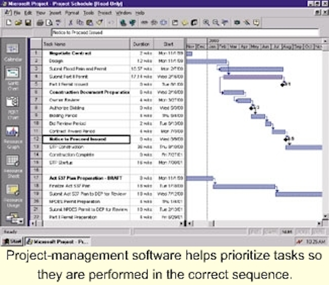Open the Edit menu

click(x=28, y=13)
